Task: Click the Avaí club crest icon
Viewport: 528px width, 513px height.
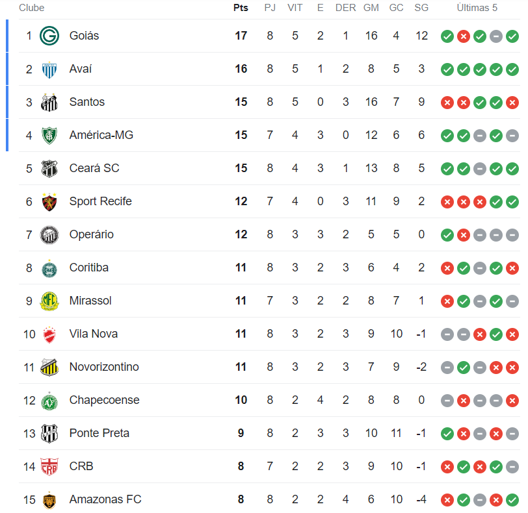Action: click(49, 69)
